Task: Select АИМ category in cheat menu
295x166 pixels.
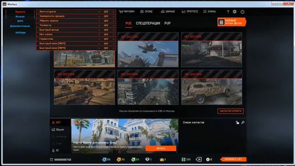Action: click(x=20, y=21)
